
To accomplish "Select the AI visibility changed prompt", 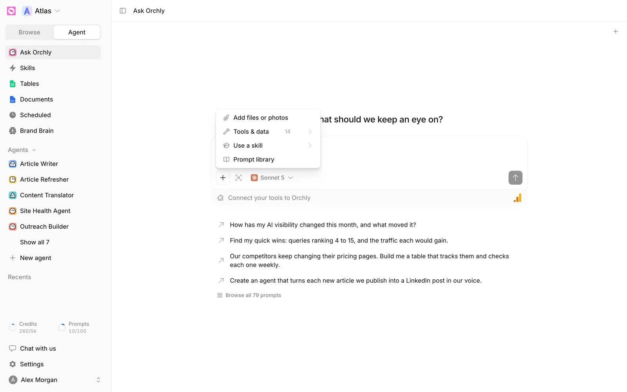I will [x=369, y=225].
